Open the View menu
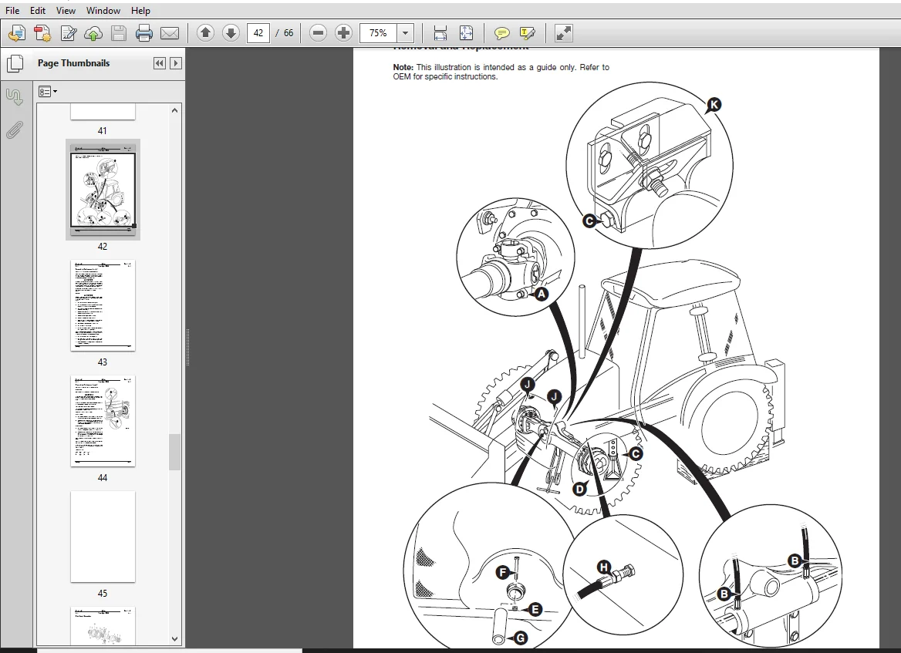This screenshot has width=901, height=653. [66, 10]
